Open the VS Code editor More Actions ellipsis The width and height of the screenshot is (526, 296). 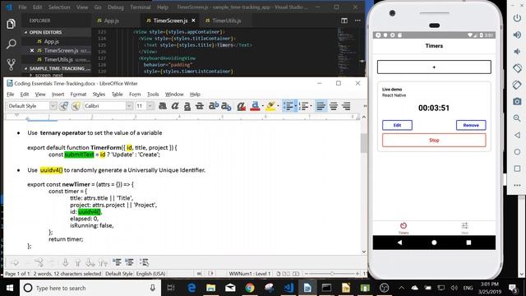pyautogui.click(x=358, y=21)
